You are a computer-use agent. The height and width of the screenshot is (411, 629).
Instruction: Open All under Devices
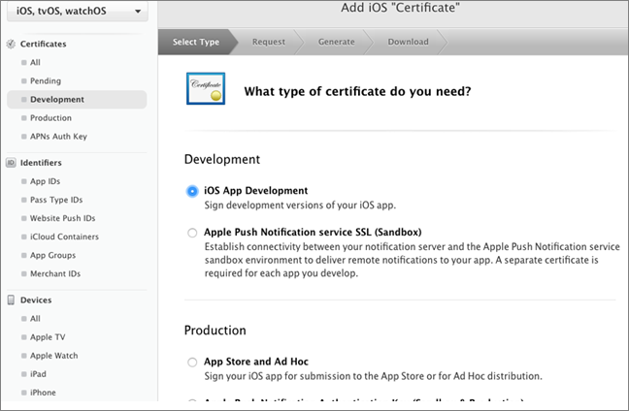[x=35, y=319]
